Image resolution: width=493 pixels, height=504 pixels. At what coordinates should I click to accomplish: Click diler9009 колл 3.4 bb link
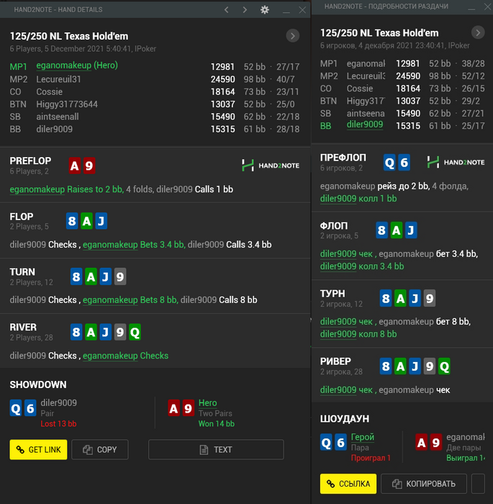click(362, 266)
